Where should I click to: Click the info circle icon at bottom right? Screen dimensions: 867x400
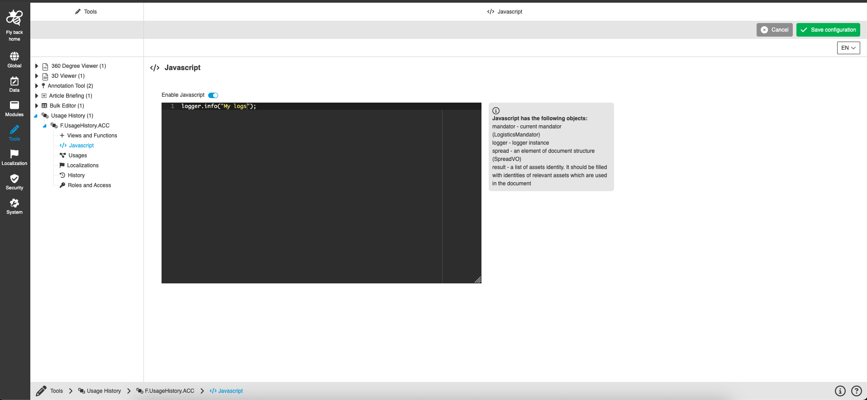tap(840, 391)
